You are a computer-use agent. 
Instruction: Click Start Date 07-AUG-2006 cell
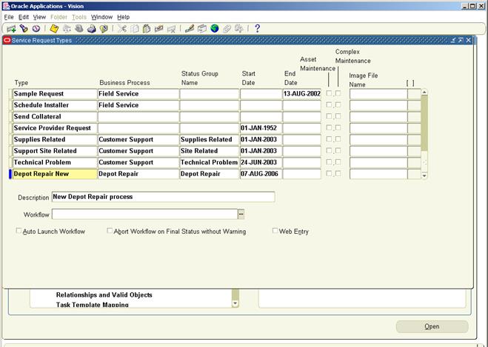[261, 174]
